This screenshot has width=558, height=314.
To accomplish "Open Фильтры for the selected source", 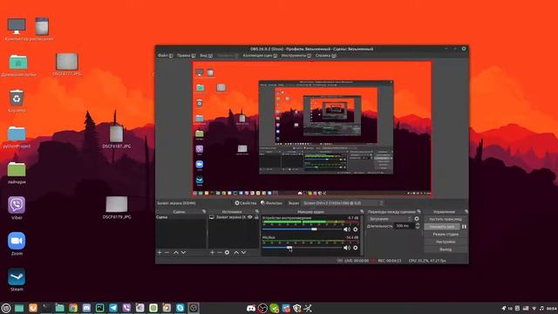I will 271,203.
